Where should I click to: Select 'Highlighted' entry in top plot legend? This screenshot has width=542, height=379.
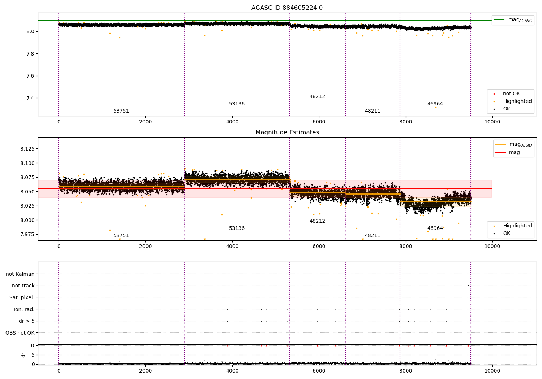(x=517, y=101)
